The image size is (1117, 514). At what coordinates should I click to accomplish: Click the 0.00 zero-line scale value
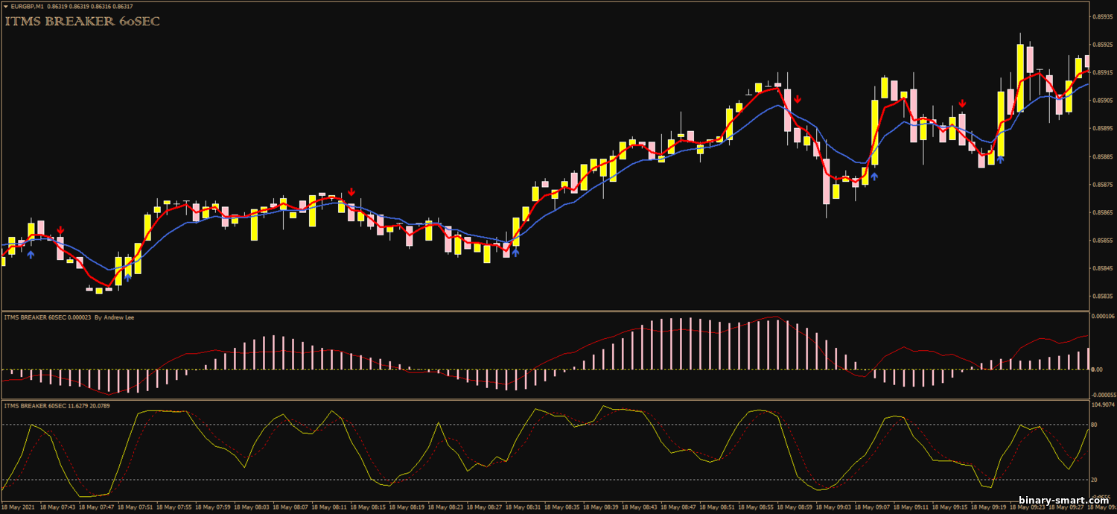(1096, 369)
